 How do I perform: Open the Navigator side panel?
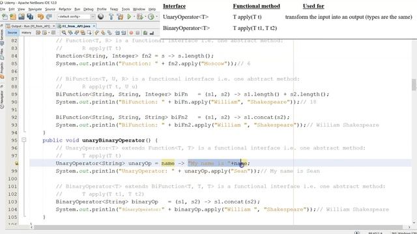2,97
